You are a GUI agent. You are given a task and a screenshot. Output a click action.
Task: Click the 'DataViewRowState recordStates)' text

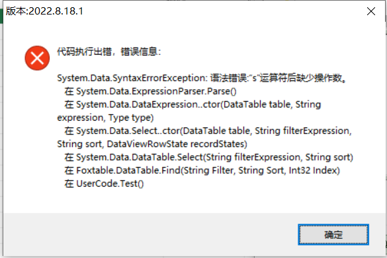177,144
